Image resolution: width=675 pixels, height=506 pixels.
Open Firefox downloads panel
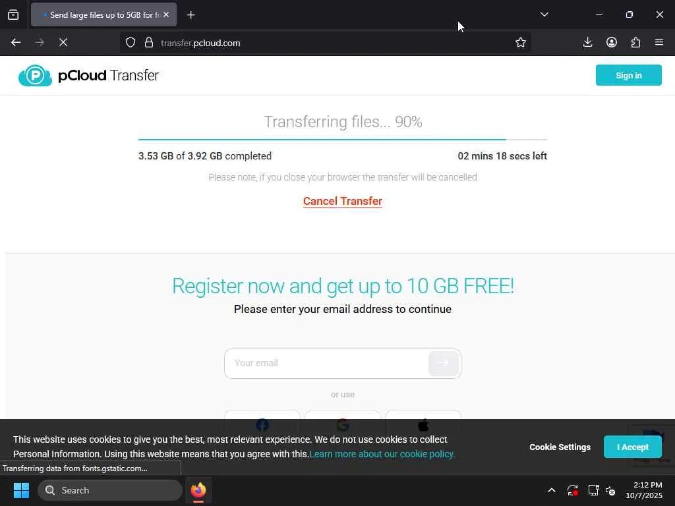587,42
